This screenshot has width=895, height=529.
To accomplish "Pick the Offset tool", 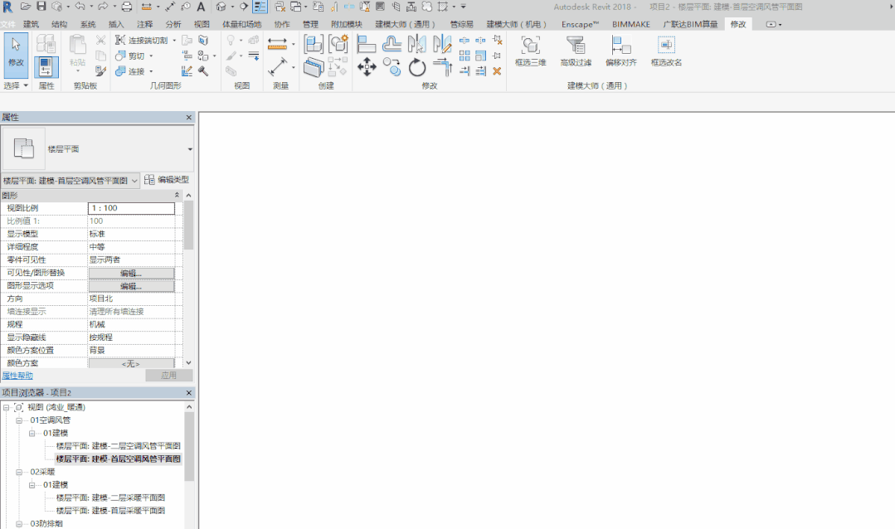I will pyautogui.click(x=392, y=44).
